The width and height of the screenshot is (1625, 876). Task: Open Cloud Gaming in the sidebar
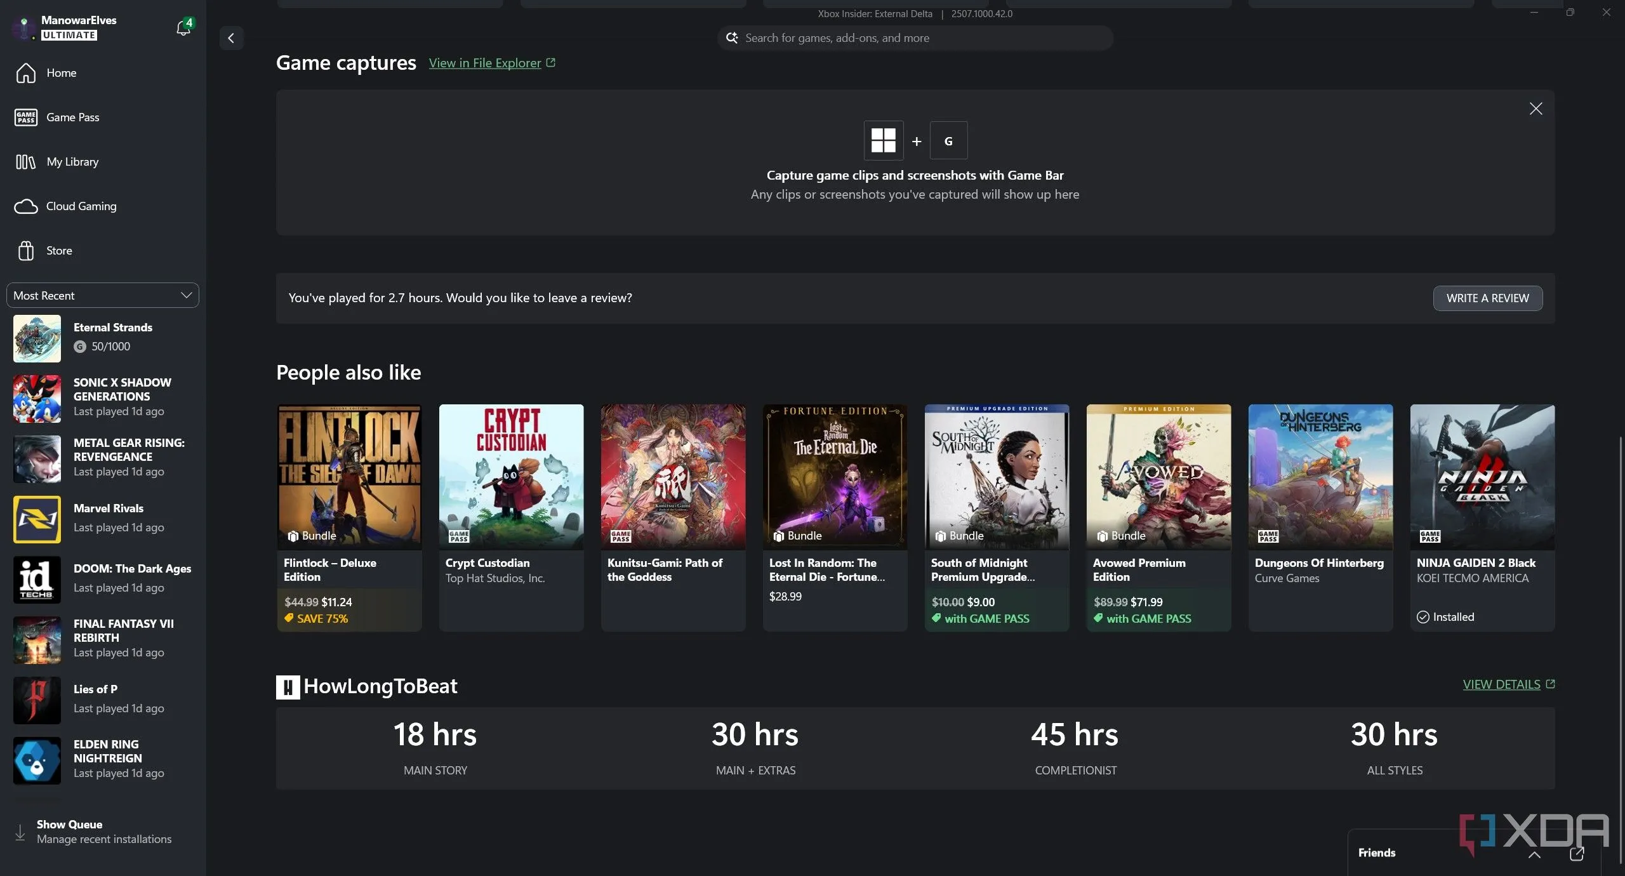[103, 206]
